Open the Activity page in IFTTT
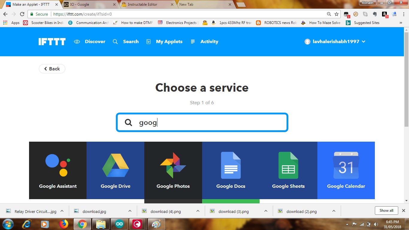This screenshot has width=409, height=230. tap(205, 42)
